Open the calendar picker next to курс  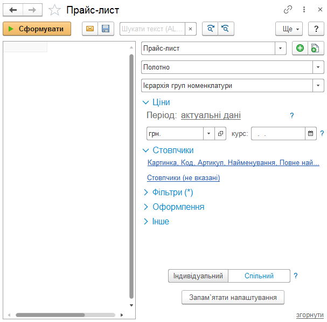pyautogui.click(x=310, y=133)
